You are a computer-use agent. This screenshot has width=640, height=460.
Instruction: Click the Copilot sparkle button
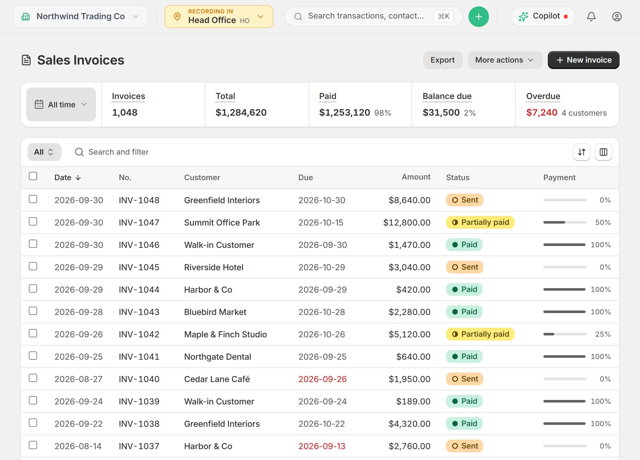coord(543,17)
